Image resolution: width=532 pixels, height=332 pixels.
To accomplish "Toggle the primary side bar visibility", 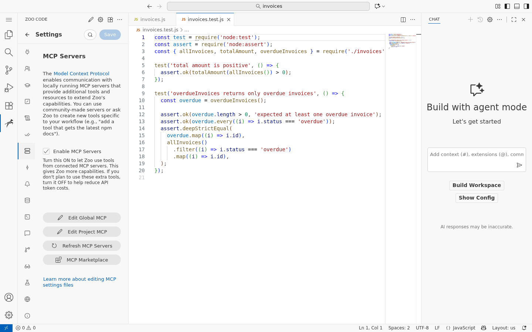I will pyautogui.click(x=507, y=6).
